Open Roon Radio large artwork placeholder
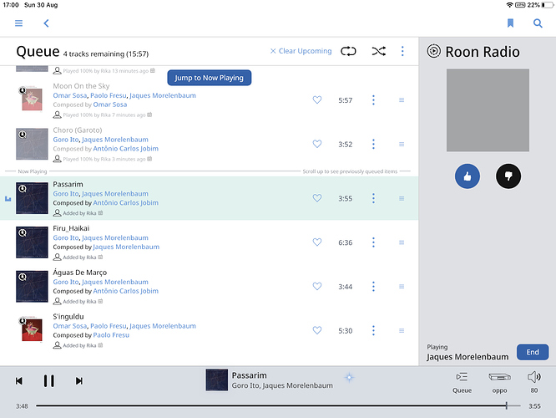The height and width of the screenshot is (418, 556). coord(488,110)
